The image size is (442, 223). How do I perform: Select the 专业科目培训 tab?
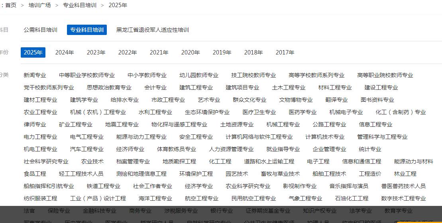(x=87, y=30)
